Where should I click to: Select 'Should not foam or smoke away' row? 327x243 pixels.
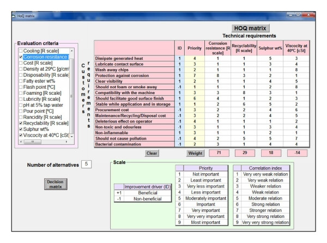pyautogui.click(x=134, y=87)
